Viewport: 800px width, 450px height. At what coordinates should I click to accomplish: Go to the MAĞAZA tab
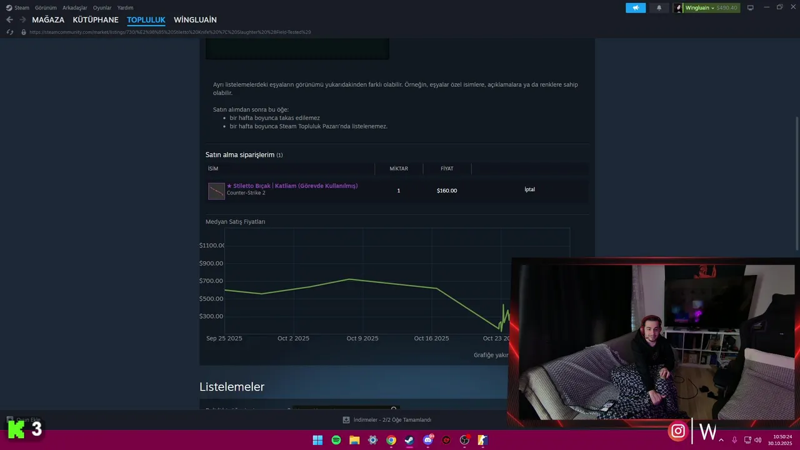pyautogui.click(x=48, y=20)
